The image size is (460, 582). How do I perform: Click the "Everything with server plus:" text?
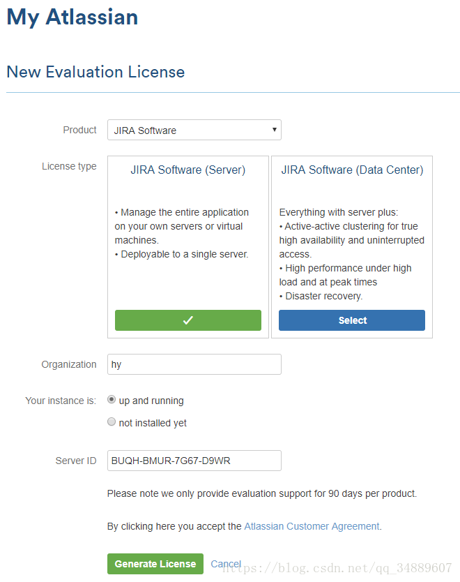pos(339,212)
